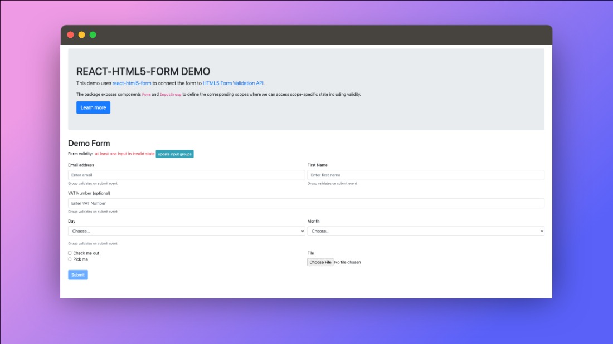This screenshot has height=344, width=613.
Task: Click the update input groups button
Action: click(x=174, y=154)
